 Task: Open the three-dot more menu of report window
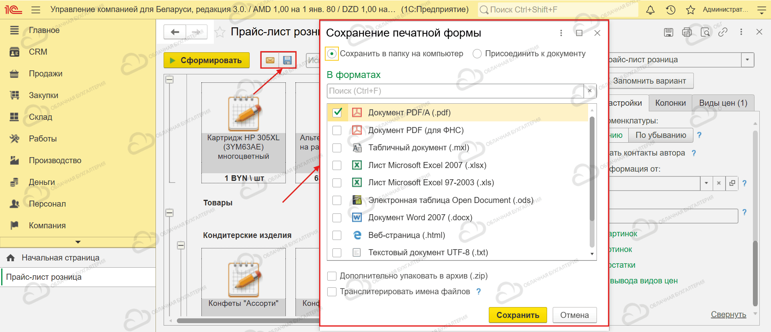point(741,32)
